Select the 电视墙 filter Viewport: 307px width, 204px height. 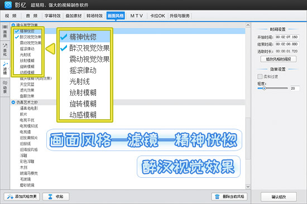pos(25,132)
